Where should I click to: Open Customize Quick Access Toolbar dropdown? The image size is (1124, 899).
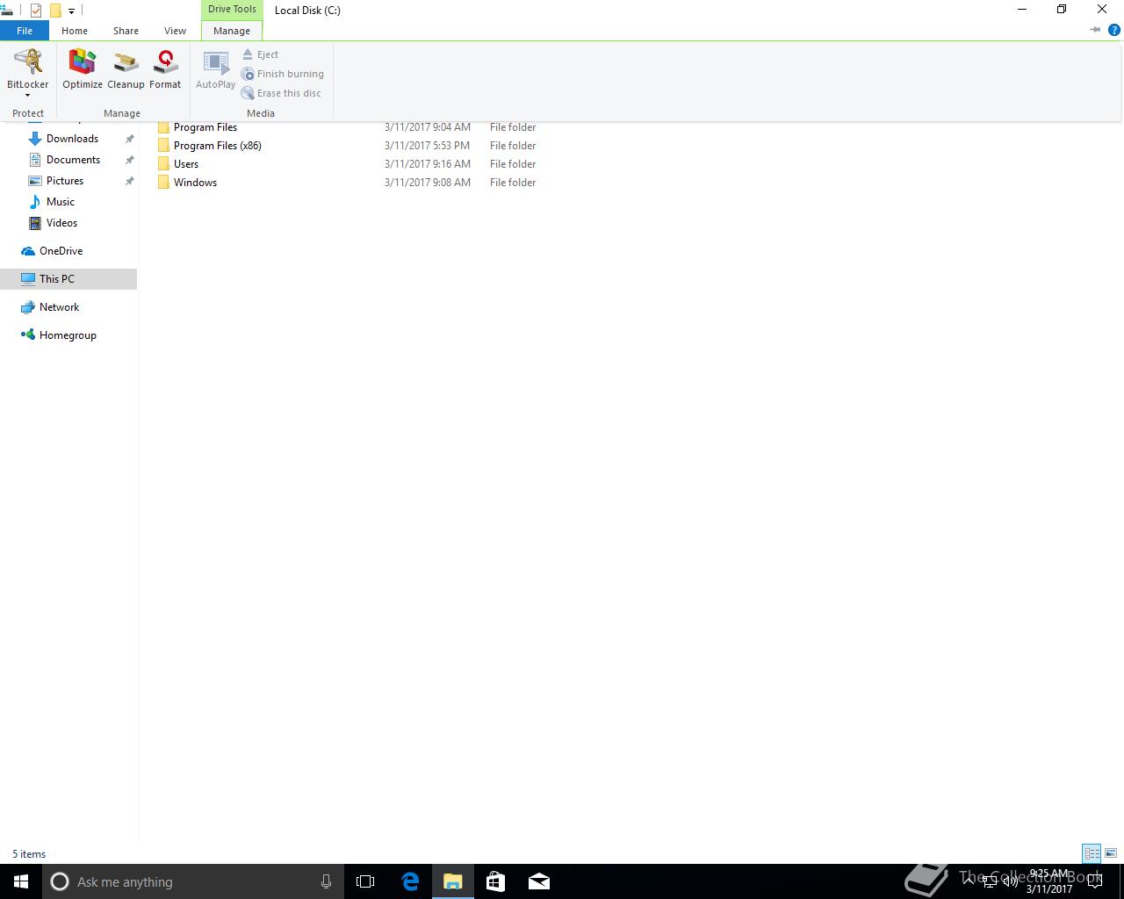[71, 11]
